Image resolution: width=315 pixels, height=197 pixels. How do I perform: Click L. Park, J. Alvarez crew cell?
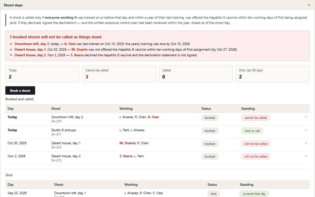pos(132,130)
